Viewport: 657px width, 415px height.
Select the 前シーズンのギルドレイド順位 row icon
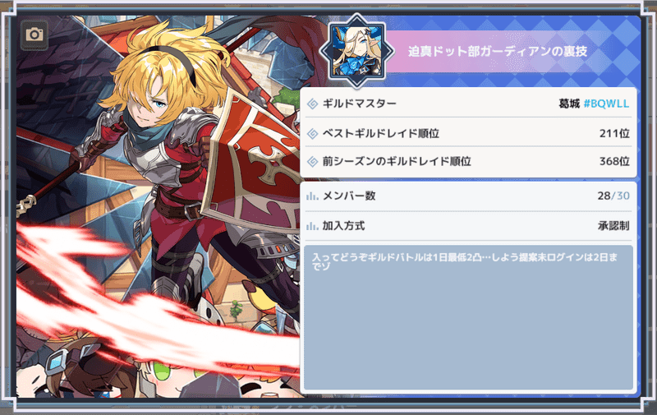click(313, 161)
